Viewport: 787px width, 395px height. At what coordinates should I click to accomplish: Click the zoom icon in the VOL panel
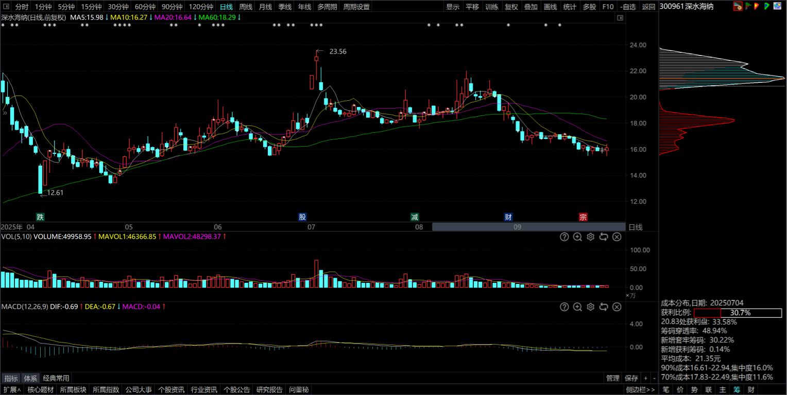click(577, 237)
